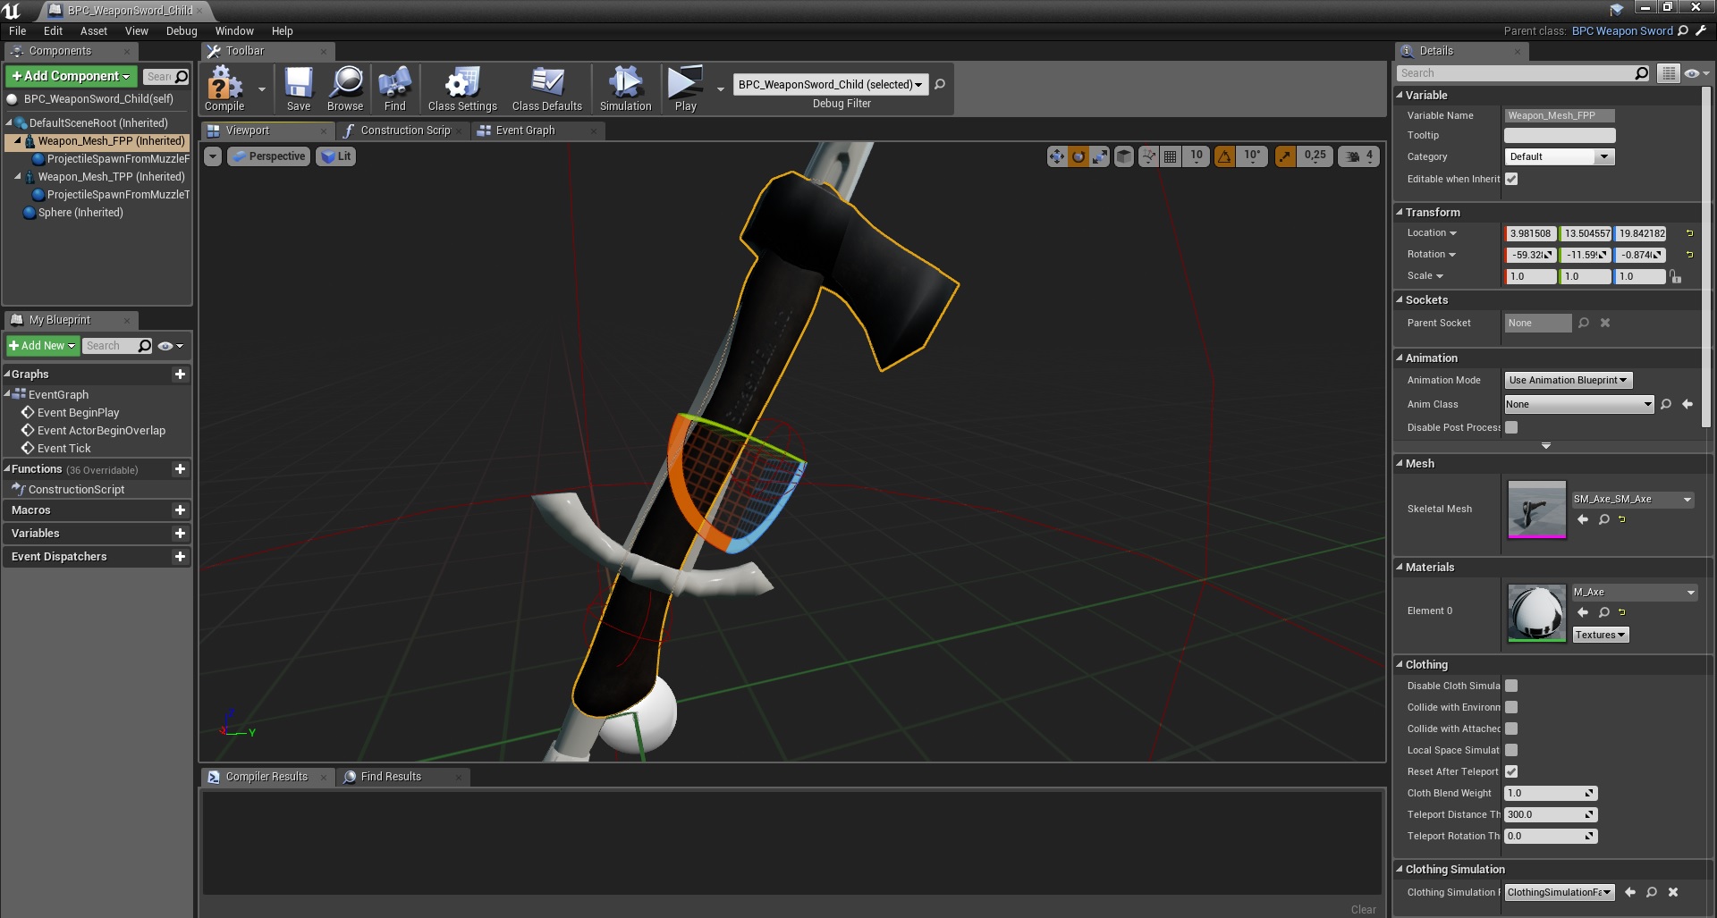This screenshot has height=918, width=1717.
Task: Open Browse in content browser
Action: [345, 88]
